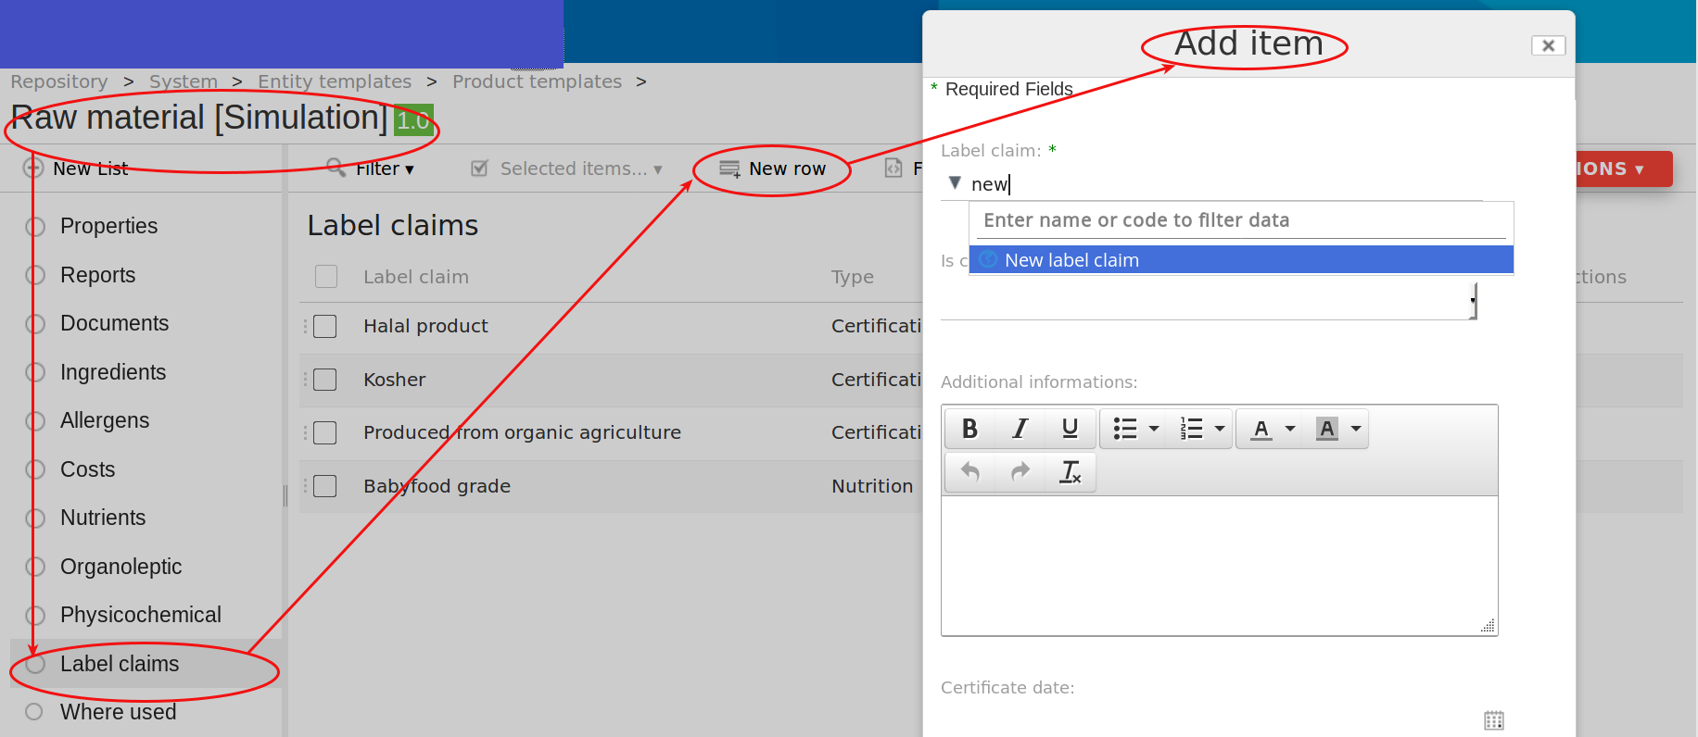Open the Label claims list
Viewport: 1698px width, 737px height.
point(120,664)
